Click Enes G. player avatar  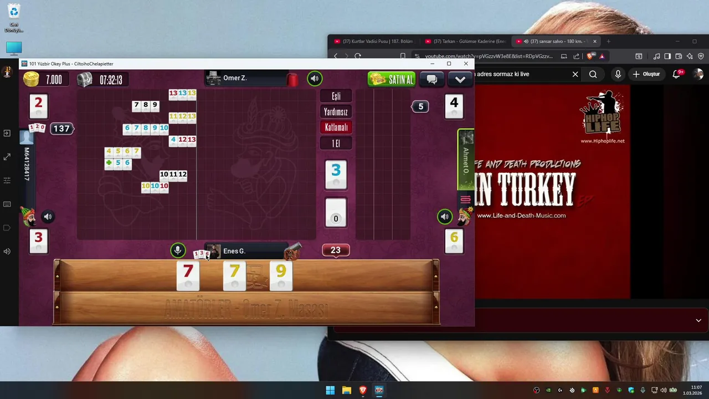click(213, 251)
